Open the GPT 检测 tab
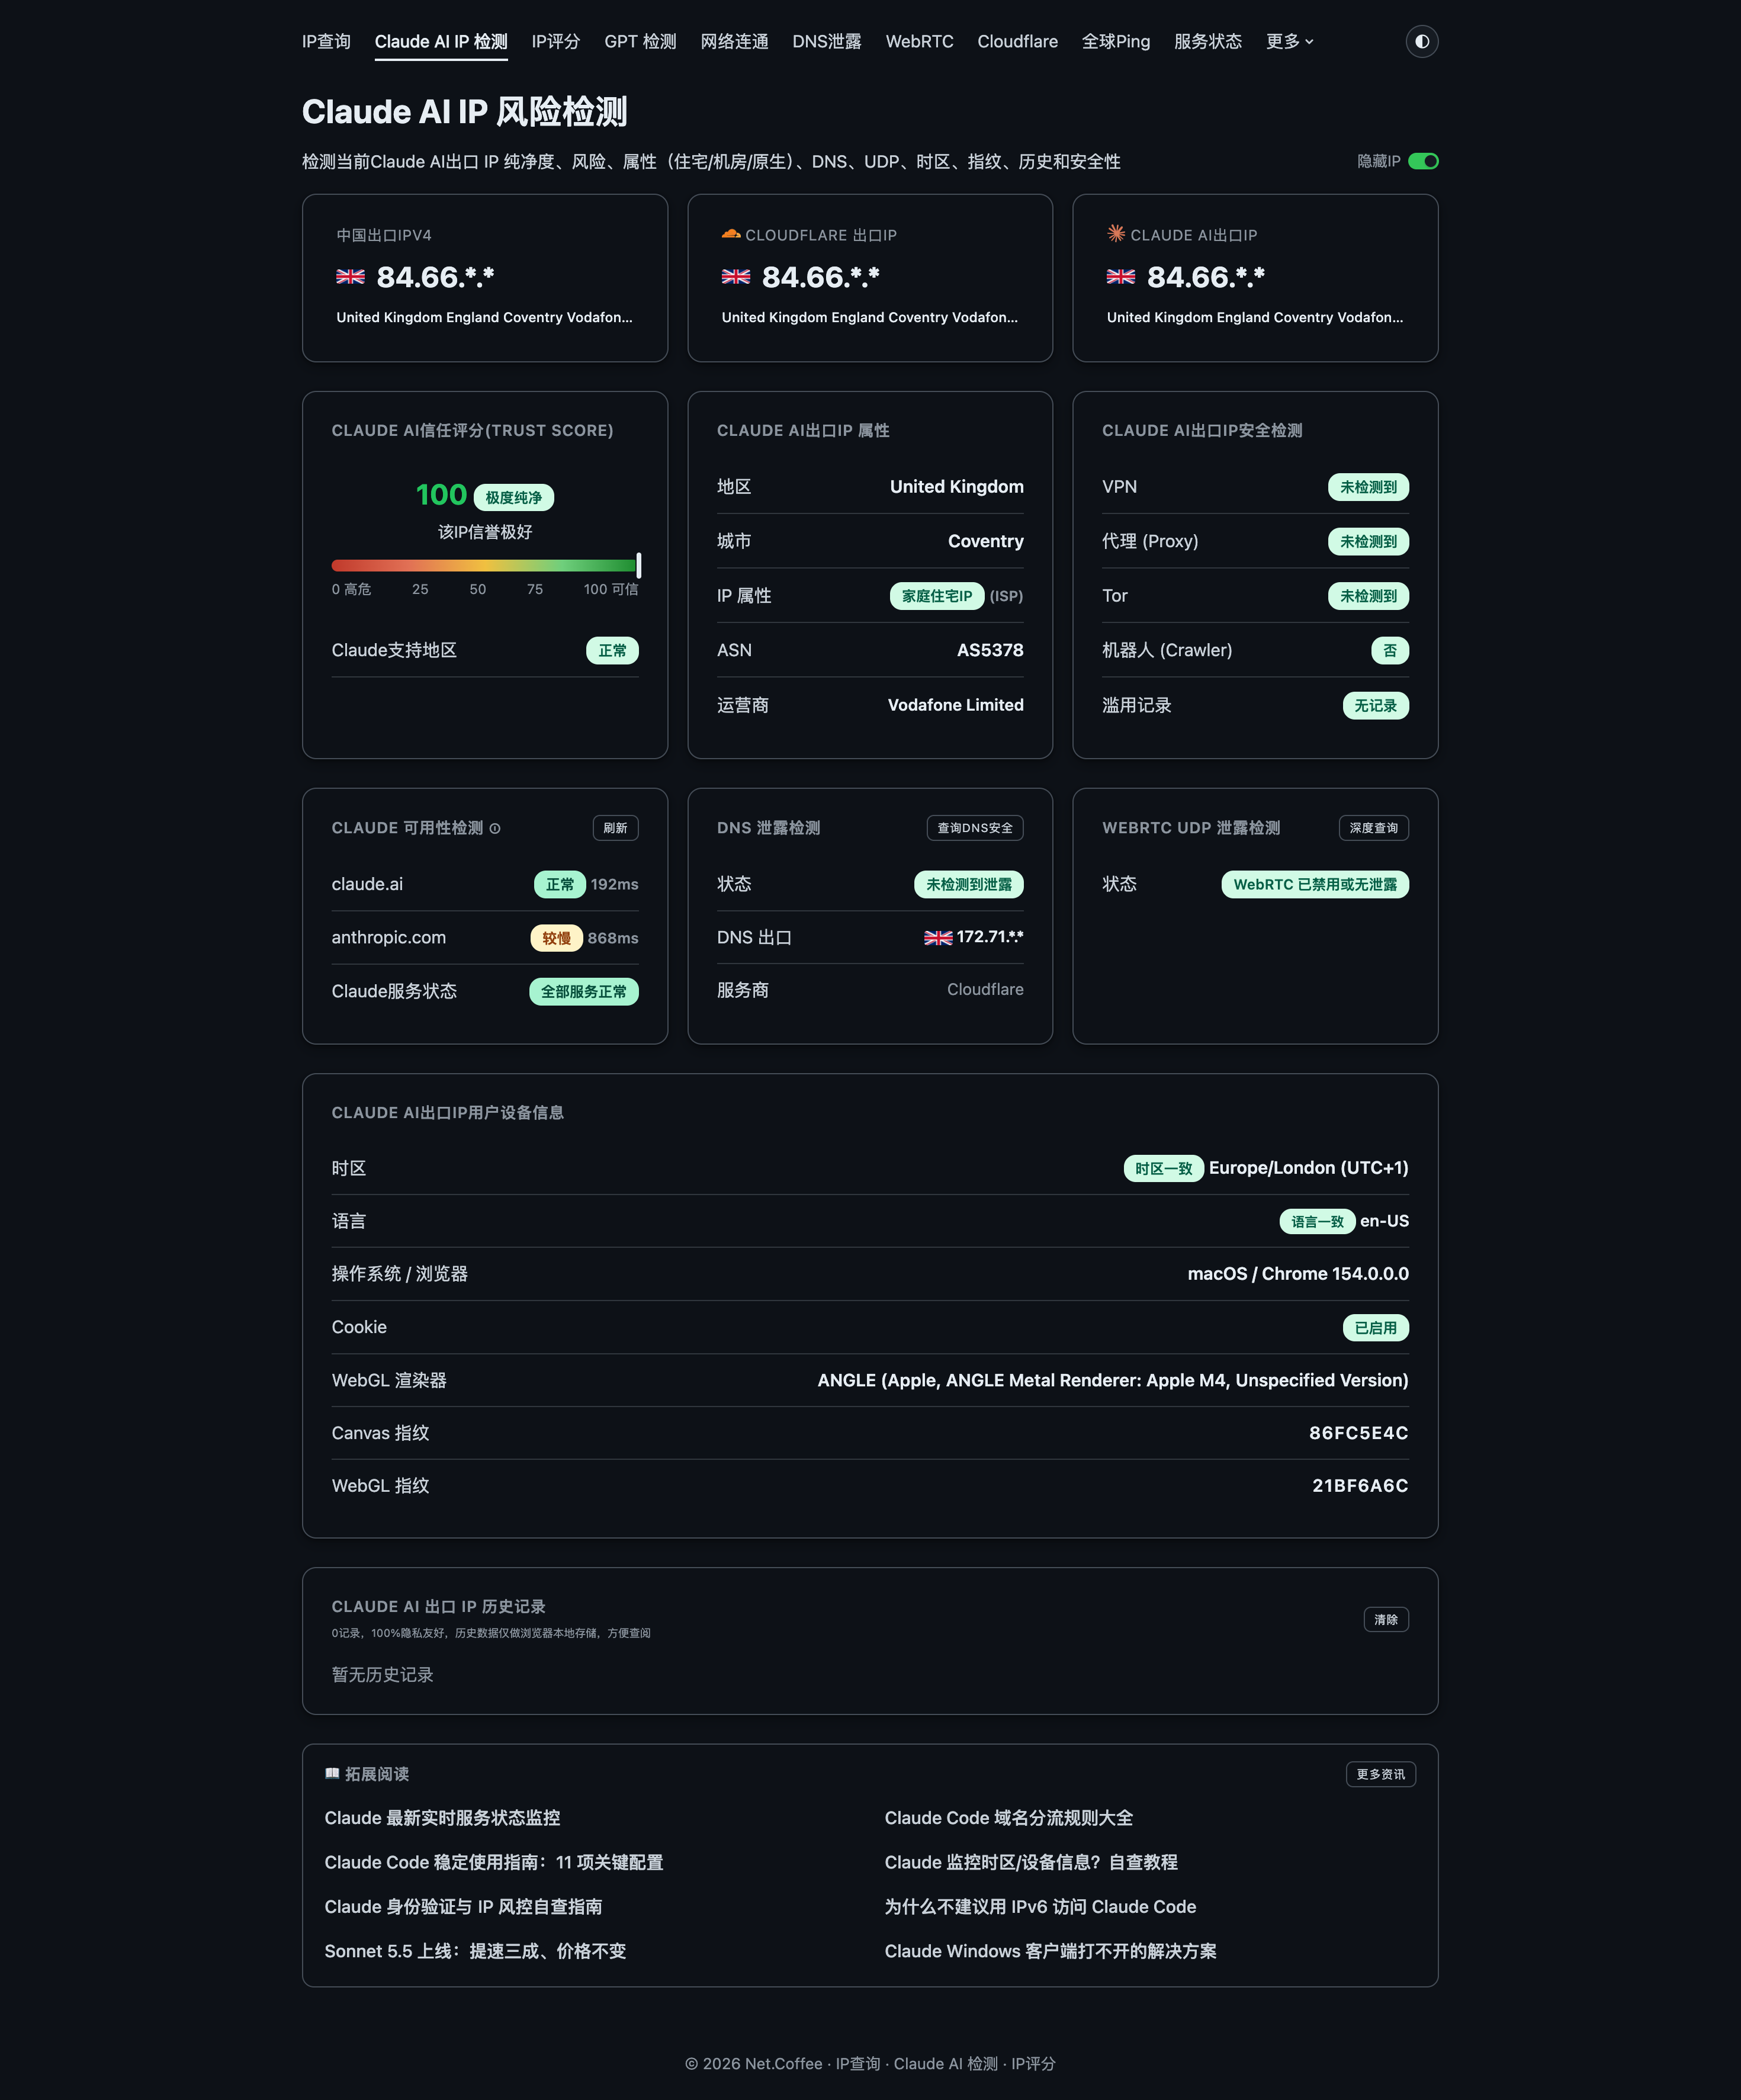The image size is (1741, 2100). click(640, 41)
